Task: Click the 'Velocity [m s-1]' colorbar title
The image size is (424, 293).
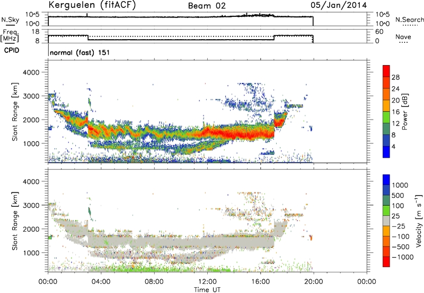Action: [419, 221]
